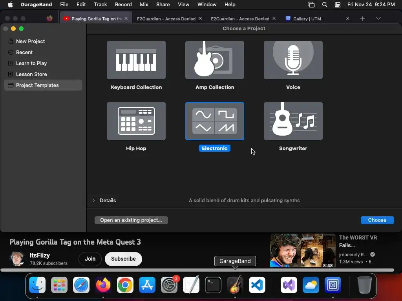
Task: Click the Firefox view icon in tab bar
Action: pos(49,18)
